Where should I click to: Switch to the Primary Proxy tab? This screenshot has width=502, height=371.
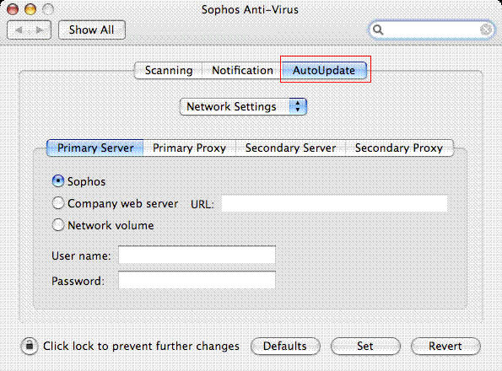tap(189, 148)
